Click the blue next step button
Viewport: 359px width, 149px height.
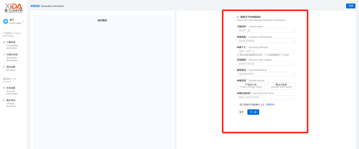point(253,112)
